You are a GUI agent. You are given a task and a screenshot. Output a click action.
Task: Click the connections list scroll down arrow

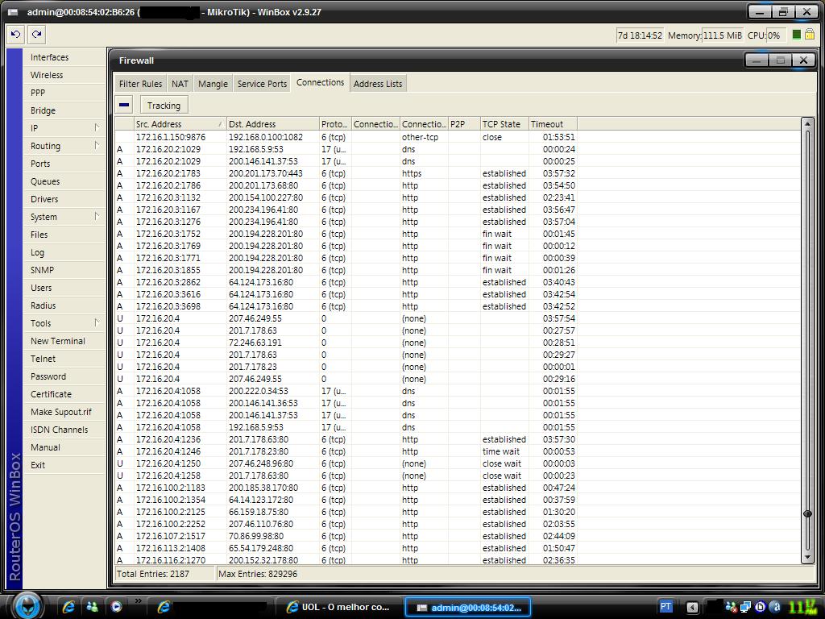807,558
